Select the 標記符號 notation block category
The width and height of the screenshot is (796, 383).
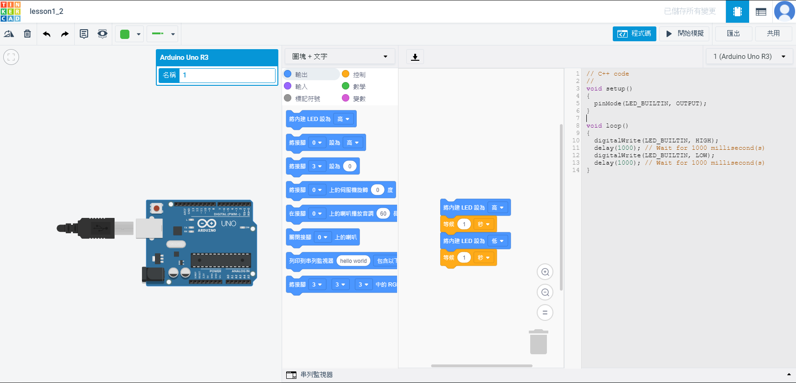(302, 98)
